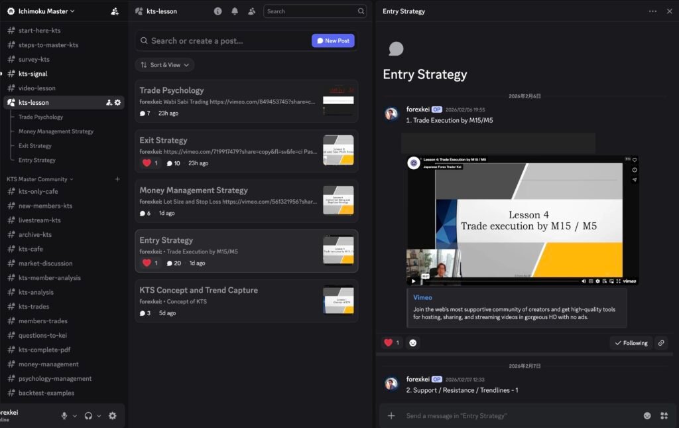Play the Lesson 4 Vimeo video
The image size is (679, 428).
(x=414, y=281)
